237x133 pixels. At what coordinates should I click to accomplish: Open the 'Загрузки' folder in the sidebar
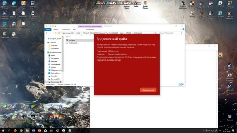[x=53, y=61]
